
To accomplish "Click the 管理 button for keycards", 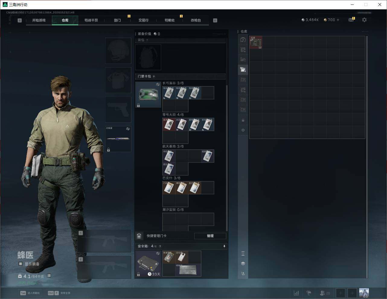I will pos(210,236).
